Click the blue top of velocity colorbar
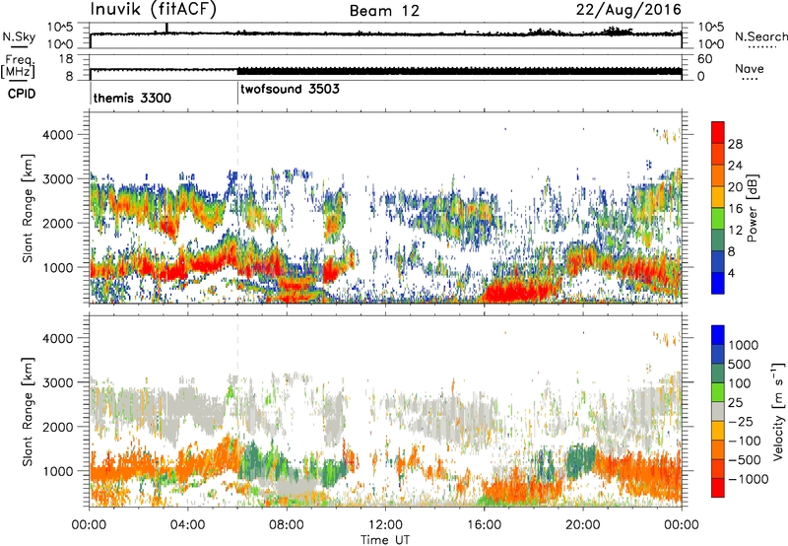The width and height of the screenshot is (788, 546). tap(718, 335)
